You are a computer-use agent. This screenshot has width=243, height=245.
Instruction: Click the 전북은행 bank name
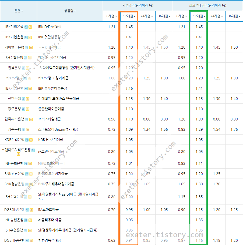(14, 68)
